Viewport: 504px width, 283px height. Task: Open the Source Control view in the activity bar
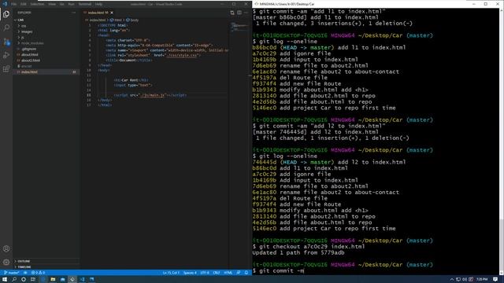6,42
